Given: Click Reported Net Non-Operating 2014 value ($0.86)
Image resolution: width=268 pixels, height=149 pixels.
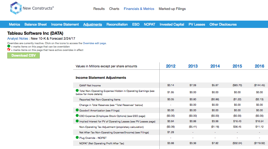Looking at the screenshot, I should [215, 99].
